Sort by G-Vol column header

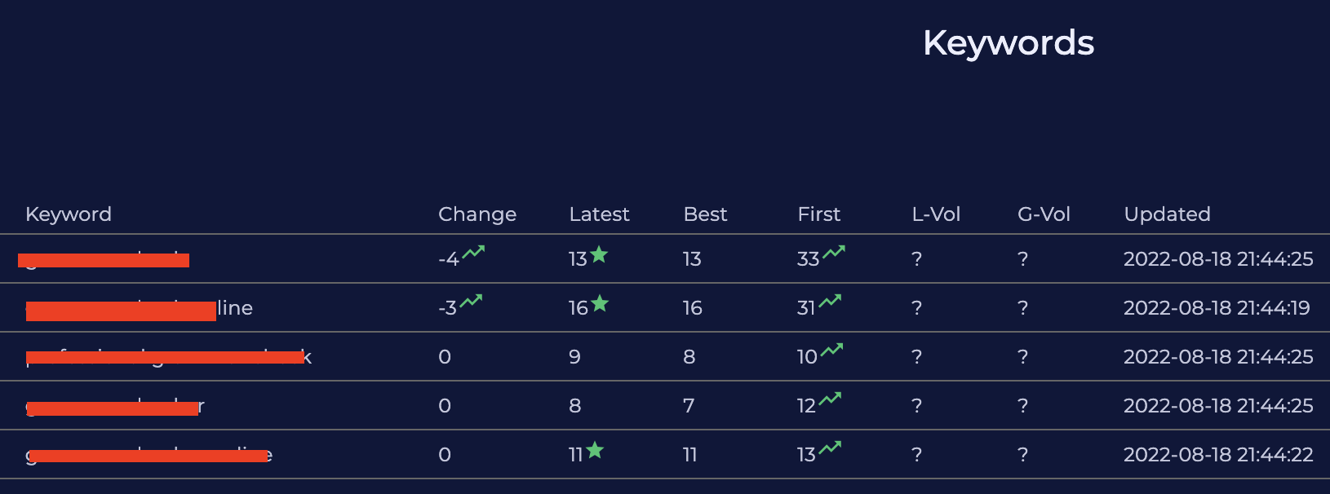click(x=1044, y=214)
